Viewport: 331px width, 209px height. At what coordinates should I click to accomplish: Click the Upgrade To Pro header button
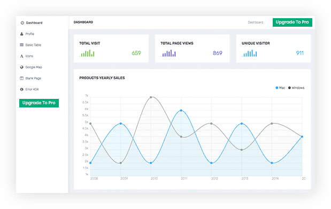point(292,22)
